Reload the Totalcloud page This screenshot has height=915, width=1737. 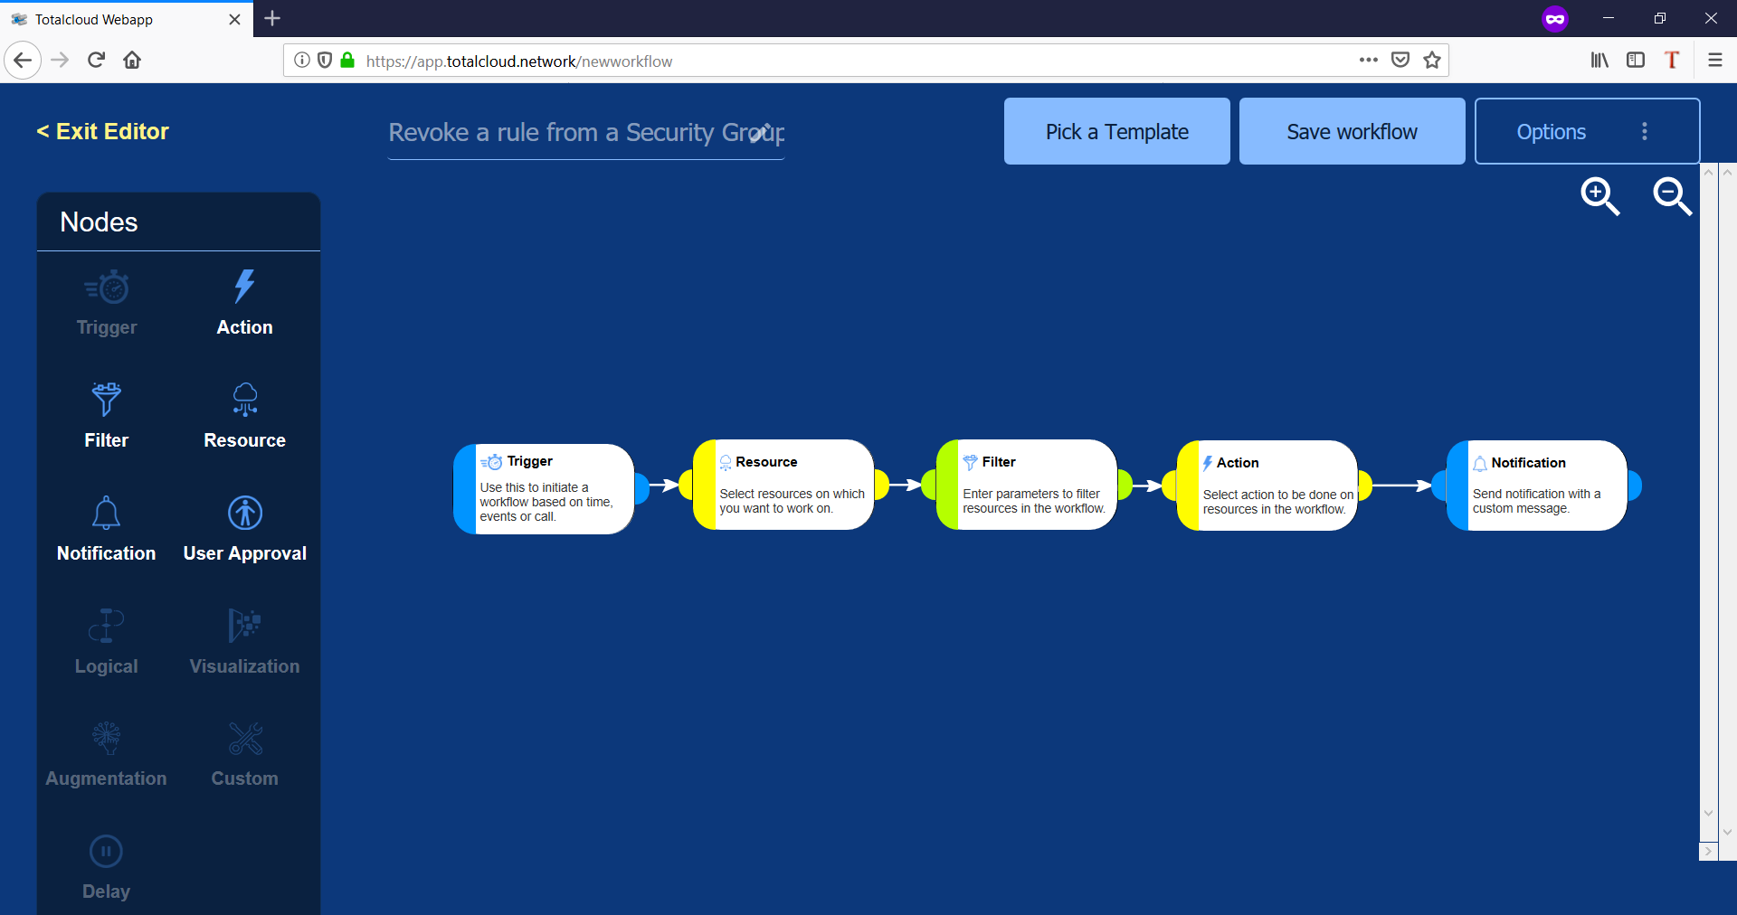96,61
